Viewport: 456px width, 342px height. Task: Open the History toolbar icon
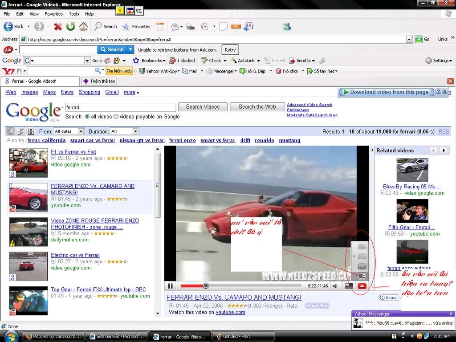point(160,26)
